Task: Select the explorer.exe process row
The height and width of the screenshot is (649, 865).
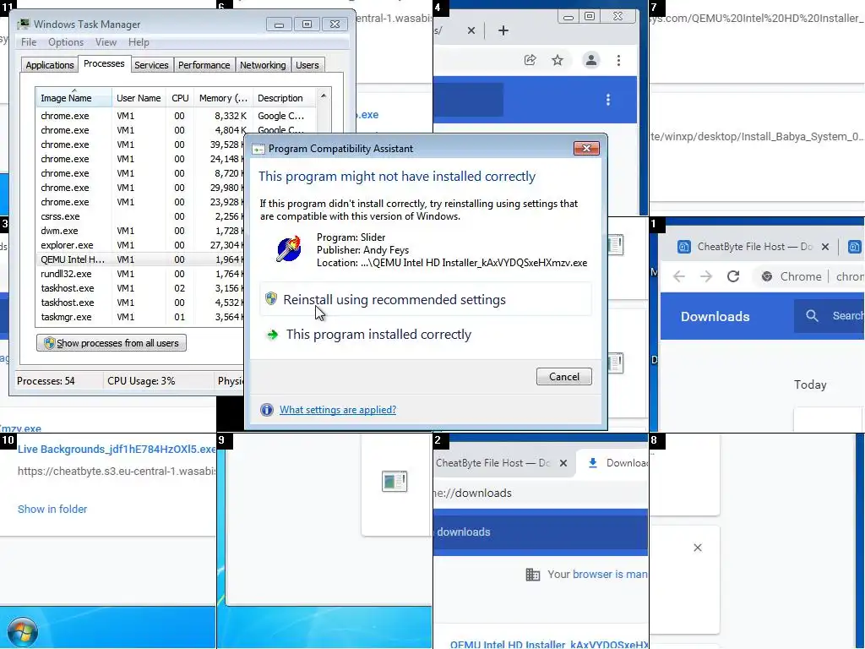Action: coord(141,245)
